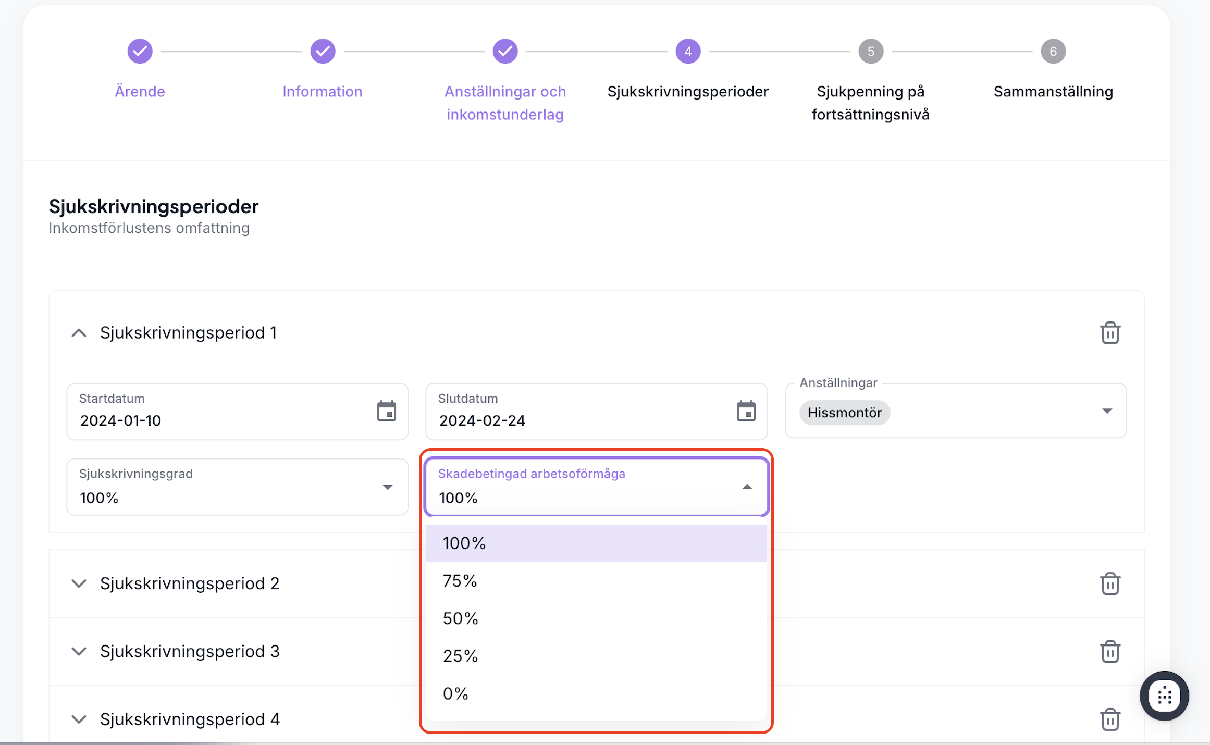Expand Sjukskrivningsperiod 2 section
This screenshot has height=745, width=1210.
[x=79, y=583]
